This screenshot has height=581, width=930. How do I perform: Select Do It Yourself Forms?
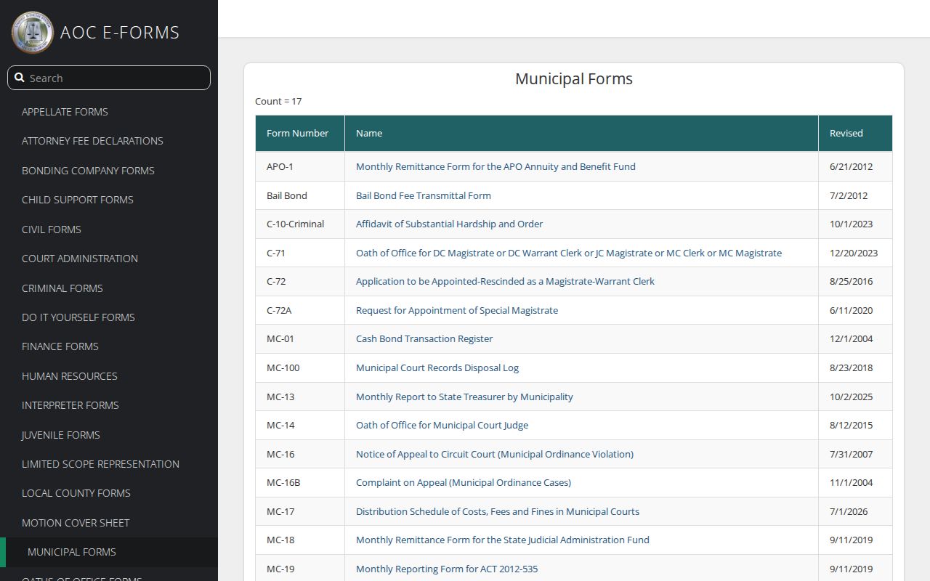(x=78, y=317)
